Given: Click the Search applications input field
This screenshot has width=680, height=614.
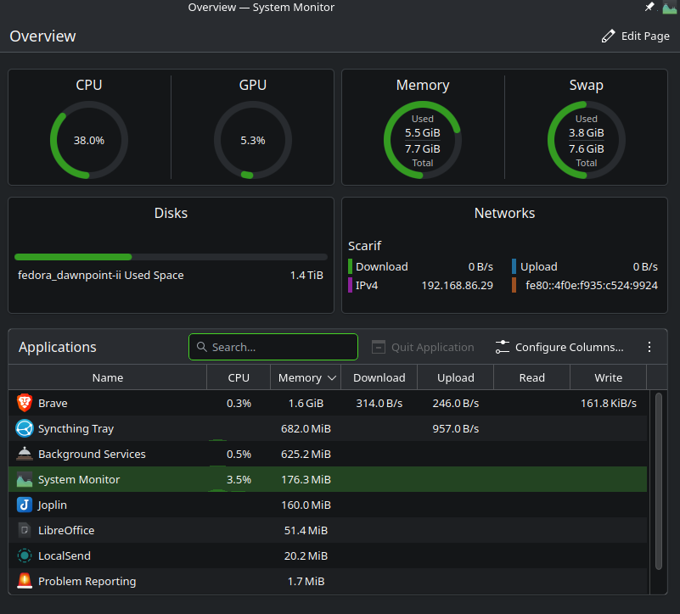Looking at the screenshot, I should click(273, 347).
